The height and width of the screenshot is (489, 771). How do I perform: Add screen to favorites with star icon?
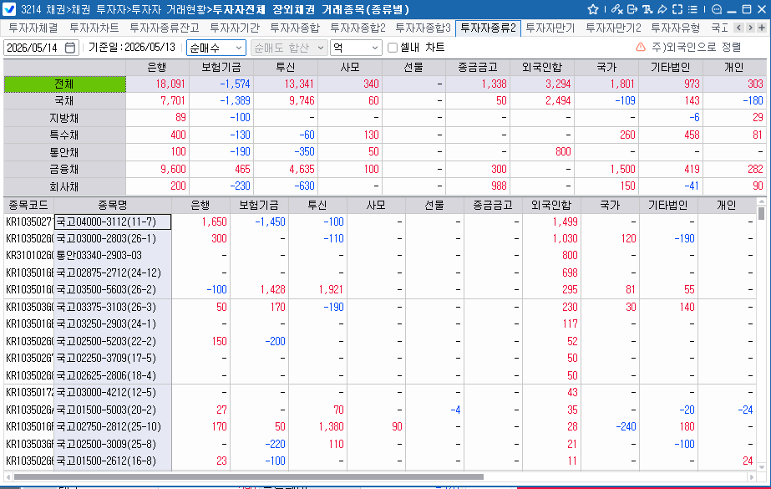click(593, 9)
